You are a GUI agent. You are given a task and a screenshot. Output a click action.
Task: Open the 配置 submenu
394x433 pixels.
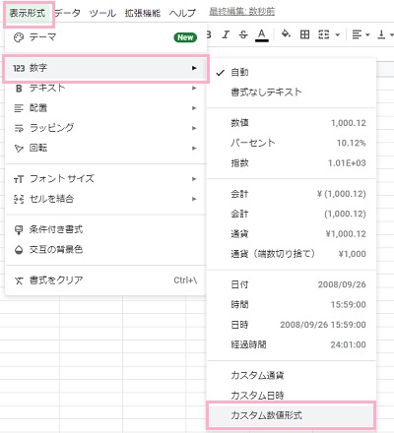coord(105,108)
